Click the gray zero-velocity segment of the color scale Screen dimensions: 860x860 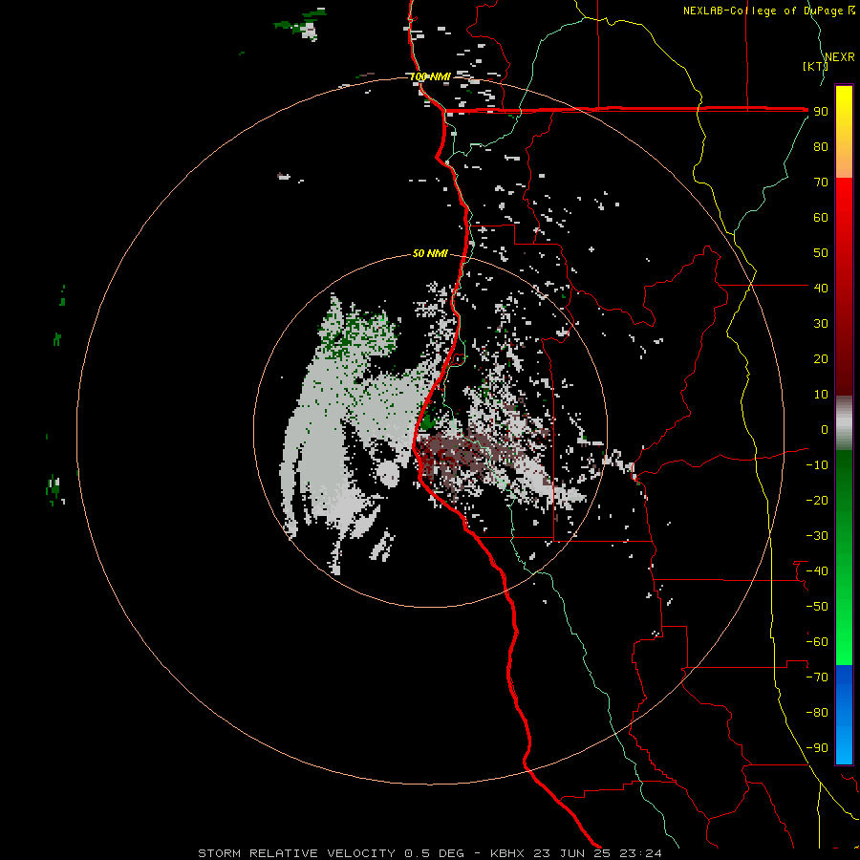coord(844,423)
